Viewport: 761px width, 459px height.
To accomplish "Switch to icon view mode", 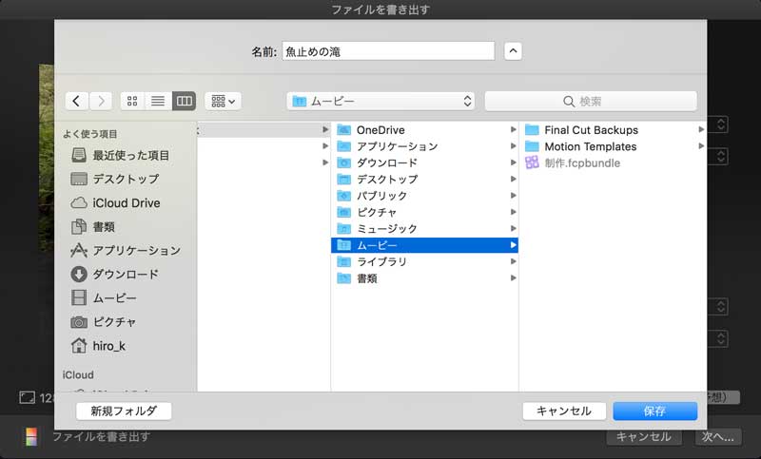I will click(x=132, y=101).
